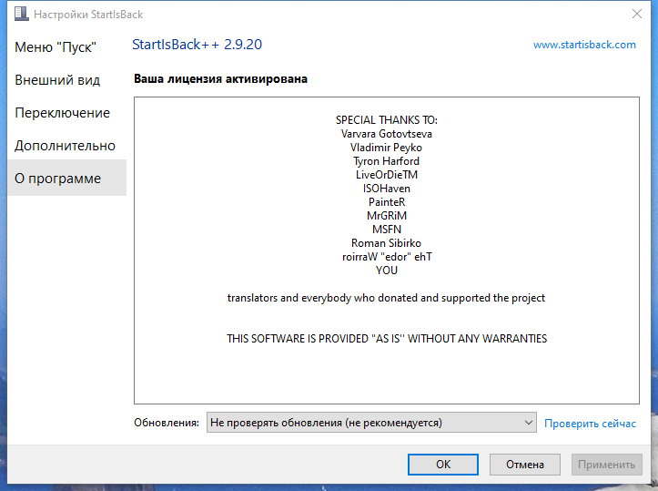Confirm with the OK button
658x491 pixels.
click(442, 464)
